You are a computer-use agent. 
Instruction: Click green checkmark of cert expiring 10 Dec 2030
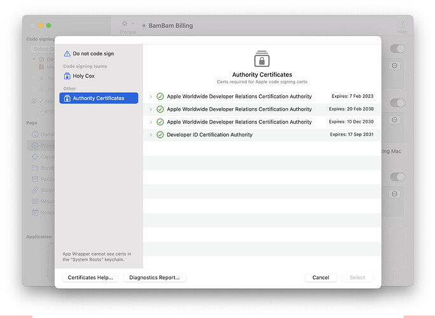160,122
